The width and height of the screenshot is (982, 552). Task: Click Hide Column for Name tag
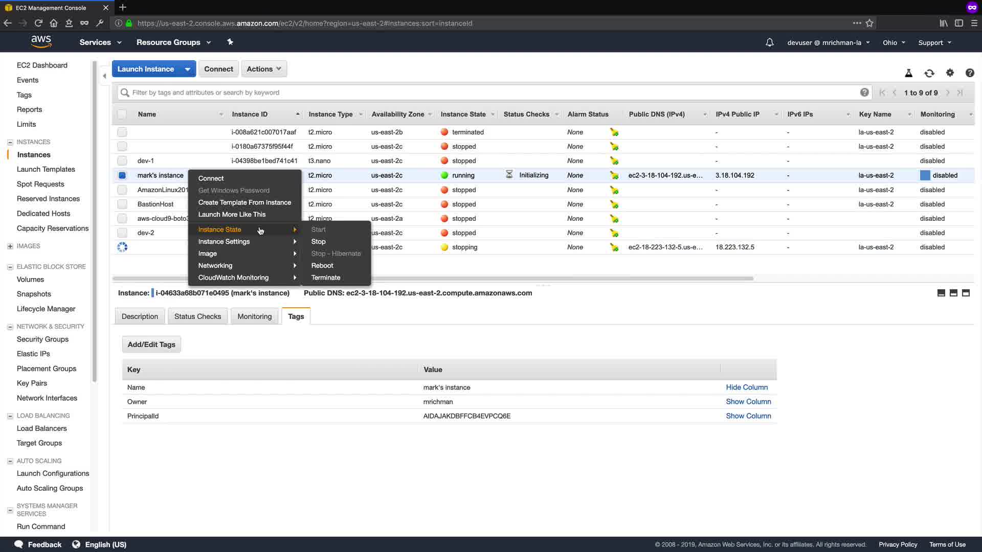[x=746, y=387]
